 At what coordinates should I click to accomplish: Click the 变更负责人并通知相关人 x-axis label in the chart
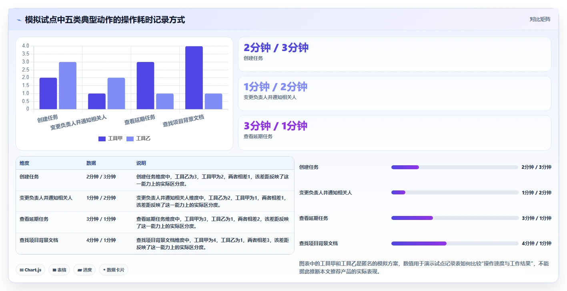click(78, 123)
